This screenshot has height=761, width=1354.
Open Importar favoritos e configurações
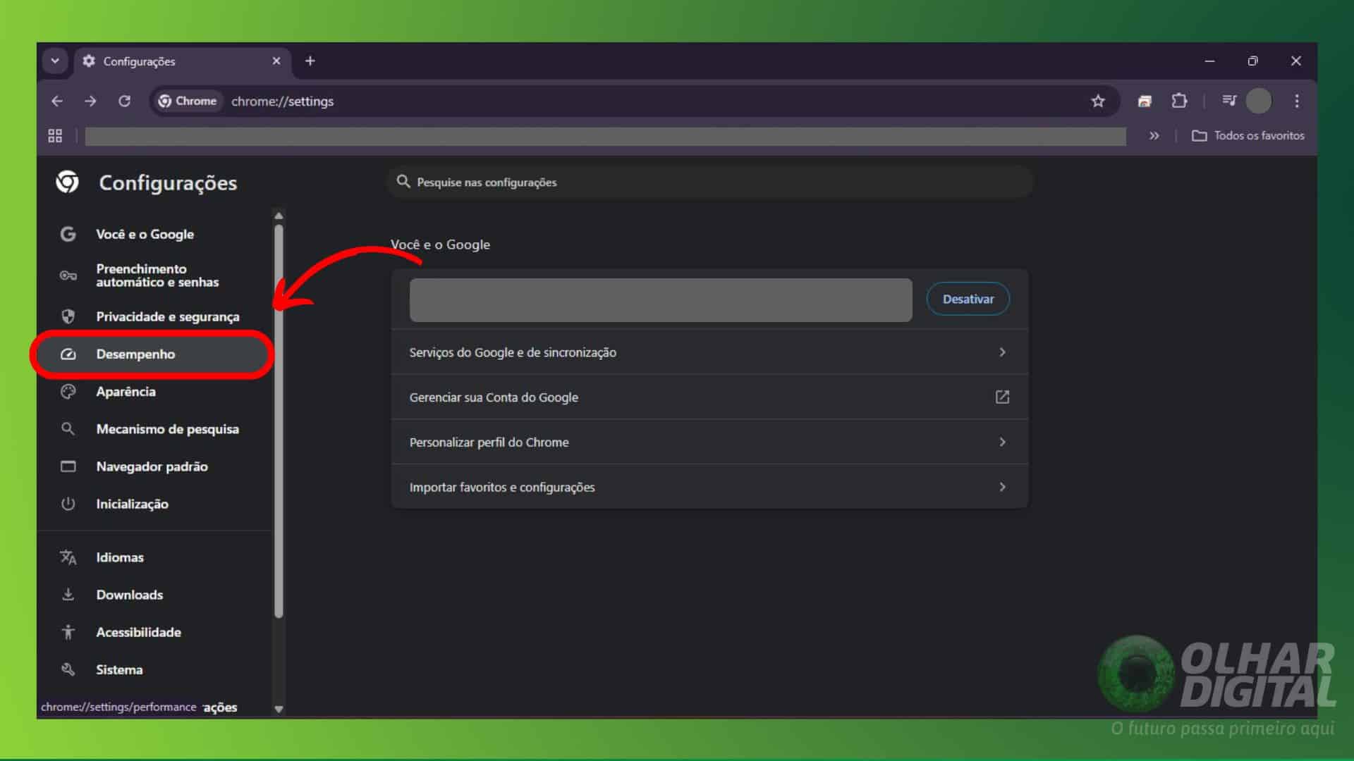pos(709,488)
